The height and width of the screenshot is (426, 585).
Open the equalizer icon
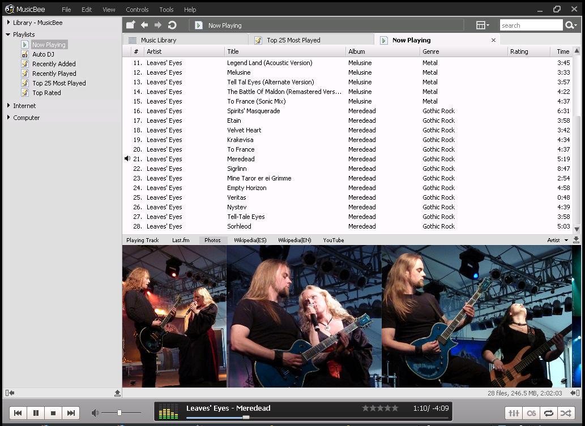[514, 413]
